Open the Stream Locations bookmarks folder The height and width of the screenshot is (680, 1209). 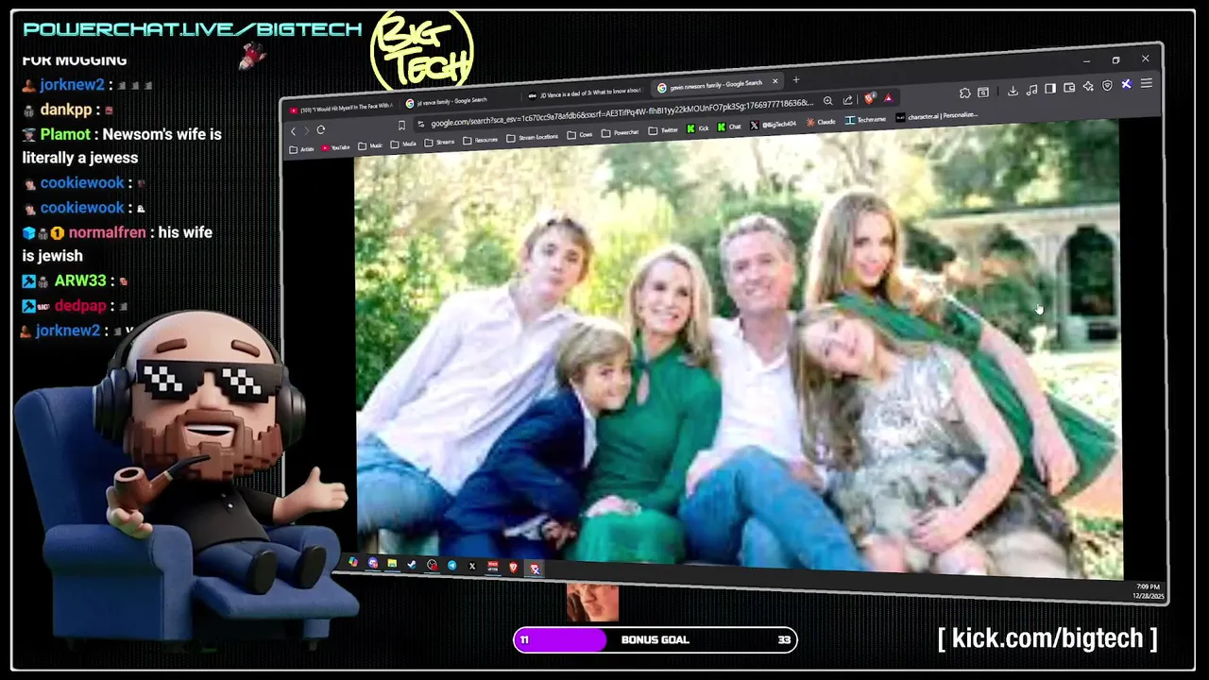[533, 138]
